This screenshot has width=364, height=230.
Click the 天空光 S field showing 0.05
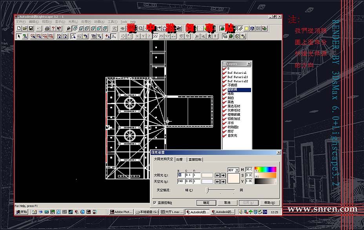(x=189, y=181)
